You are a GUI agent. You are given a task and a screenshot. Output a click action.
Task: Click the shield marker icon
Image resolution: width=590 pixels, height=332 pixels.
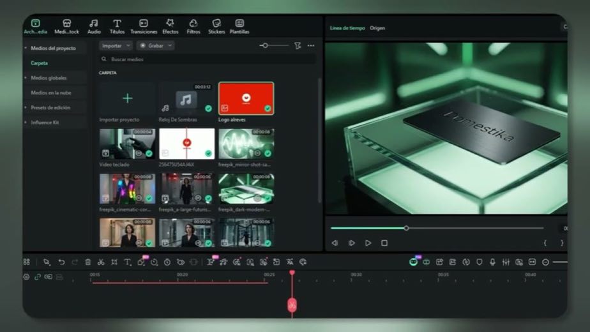click(x=480, y=262)
